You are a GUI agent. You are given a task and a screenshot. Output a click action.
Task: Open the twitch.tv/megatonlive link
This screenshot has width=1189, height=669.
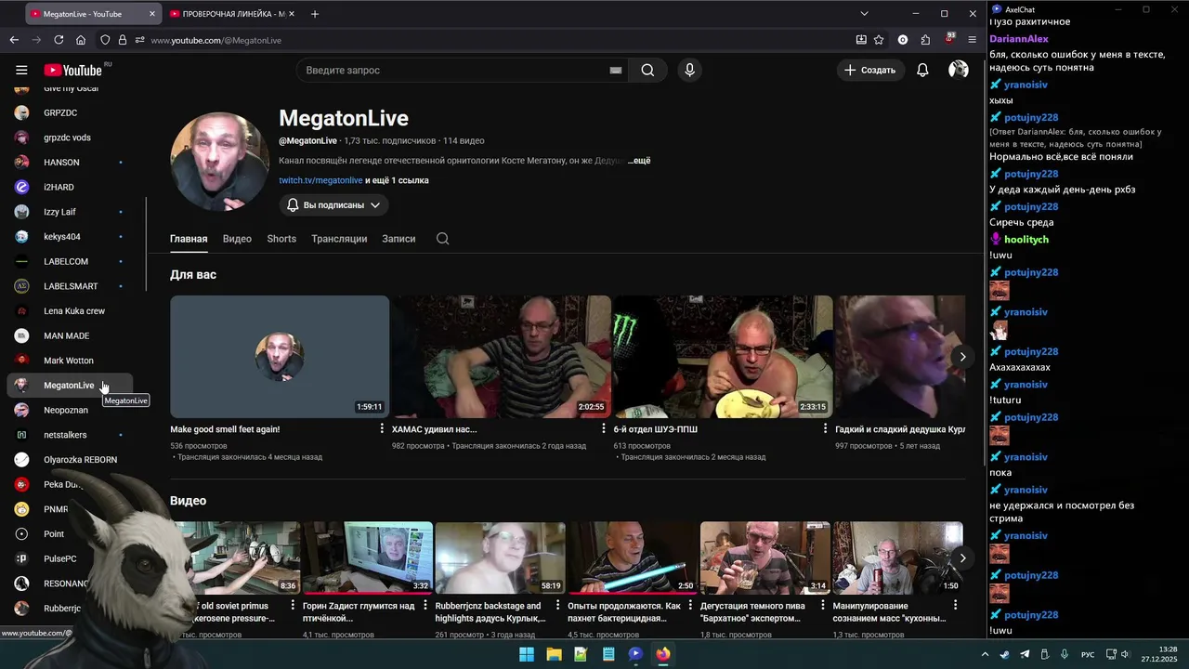coord(320,180)
